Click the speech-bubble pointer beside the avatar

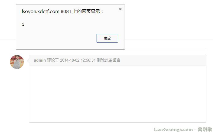pos(28,61)
